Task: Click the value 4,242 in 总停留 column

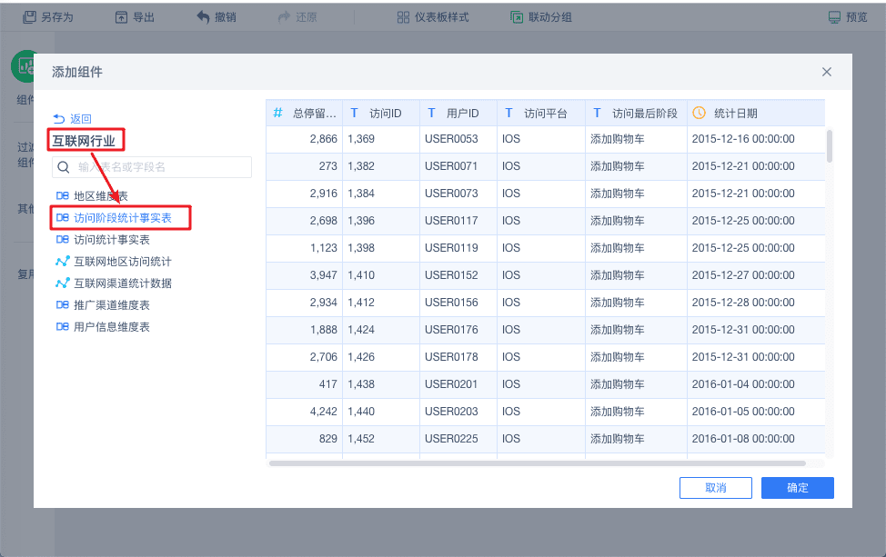Action: point(323,412)
